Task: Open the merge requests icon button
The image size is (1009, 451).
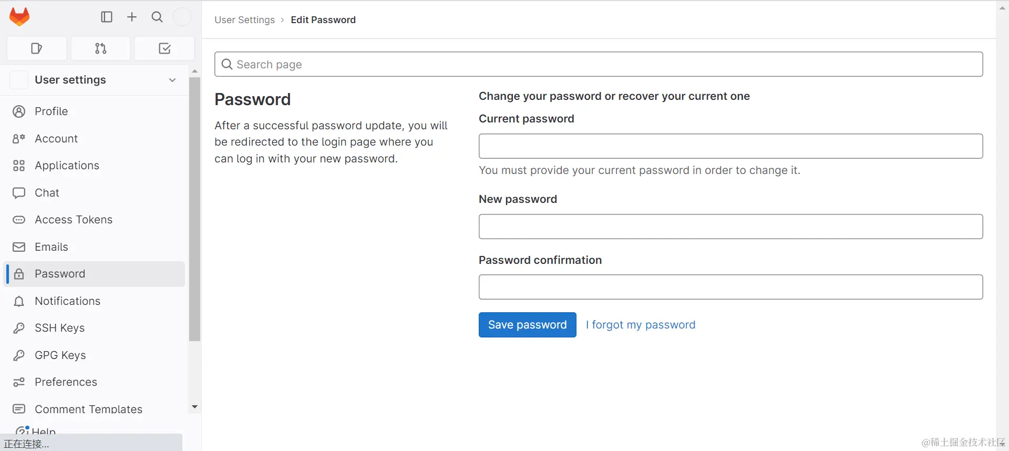Action: point(100,48)
